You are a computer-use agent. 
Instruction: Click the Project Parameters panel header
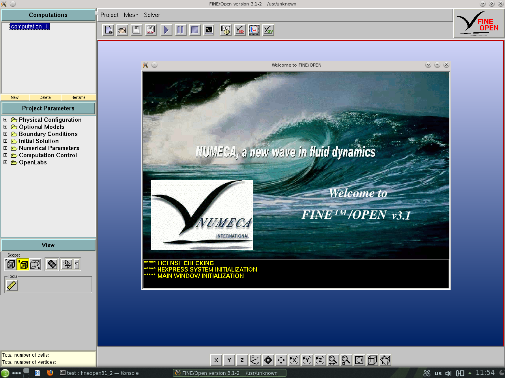(x=48, y=108)
